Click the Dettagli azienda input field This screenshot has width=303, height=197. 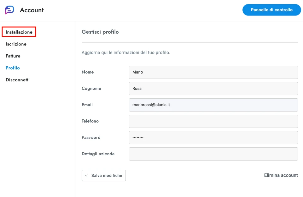point(213,154)
